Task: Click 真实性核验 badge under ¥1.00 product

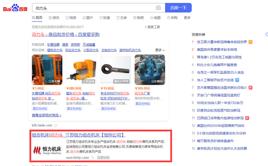Action: (40, 109)
